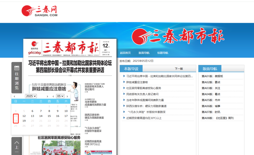Screen dimensions: 254x155
Task: Open article "1元永久体验"炒股软件套路深 in list
Action: click(x=146, y=112)
